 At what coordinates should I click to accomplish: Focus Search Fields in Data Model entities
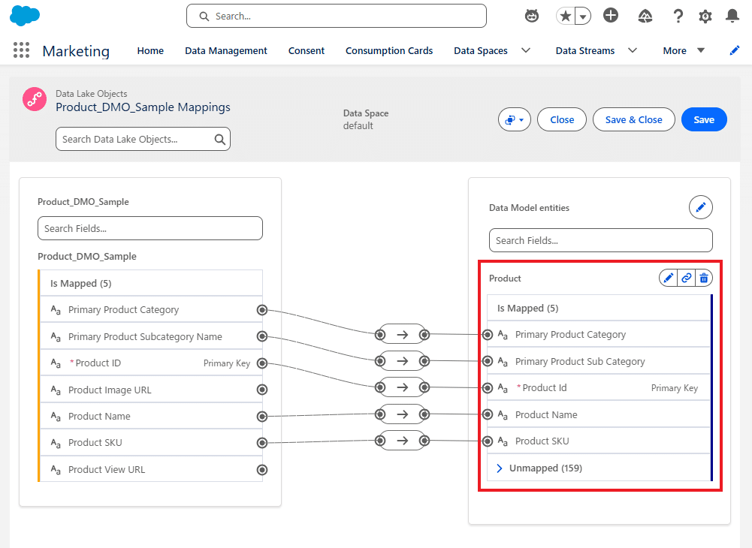(x=600, y=240)
